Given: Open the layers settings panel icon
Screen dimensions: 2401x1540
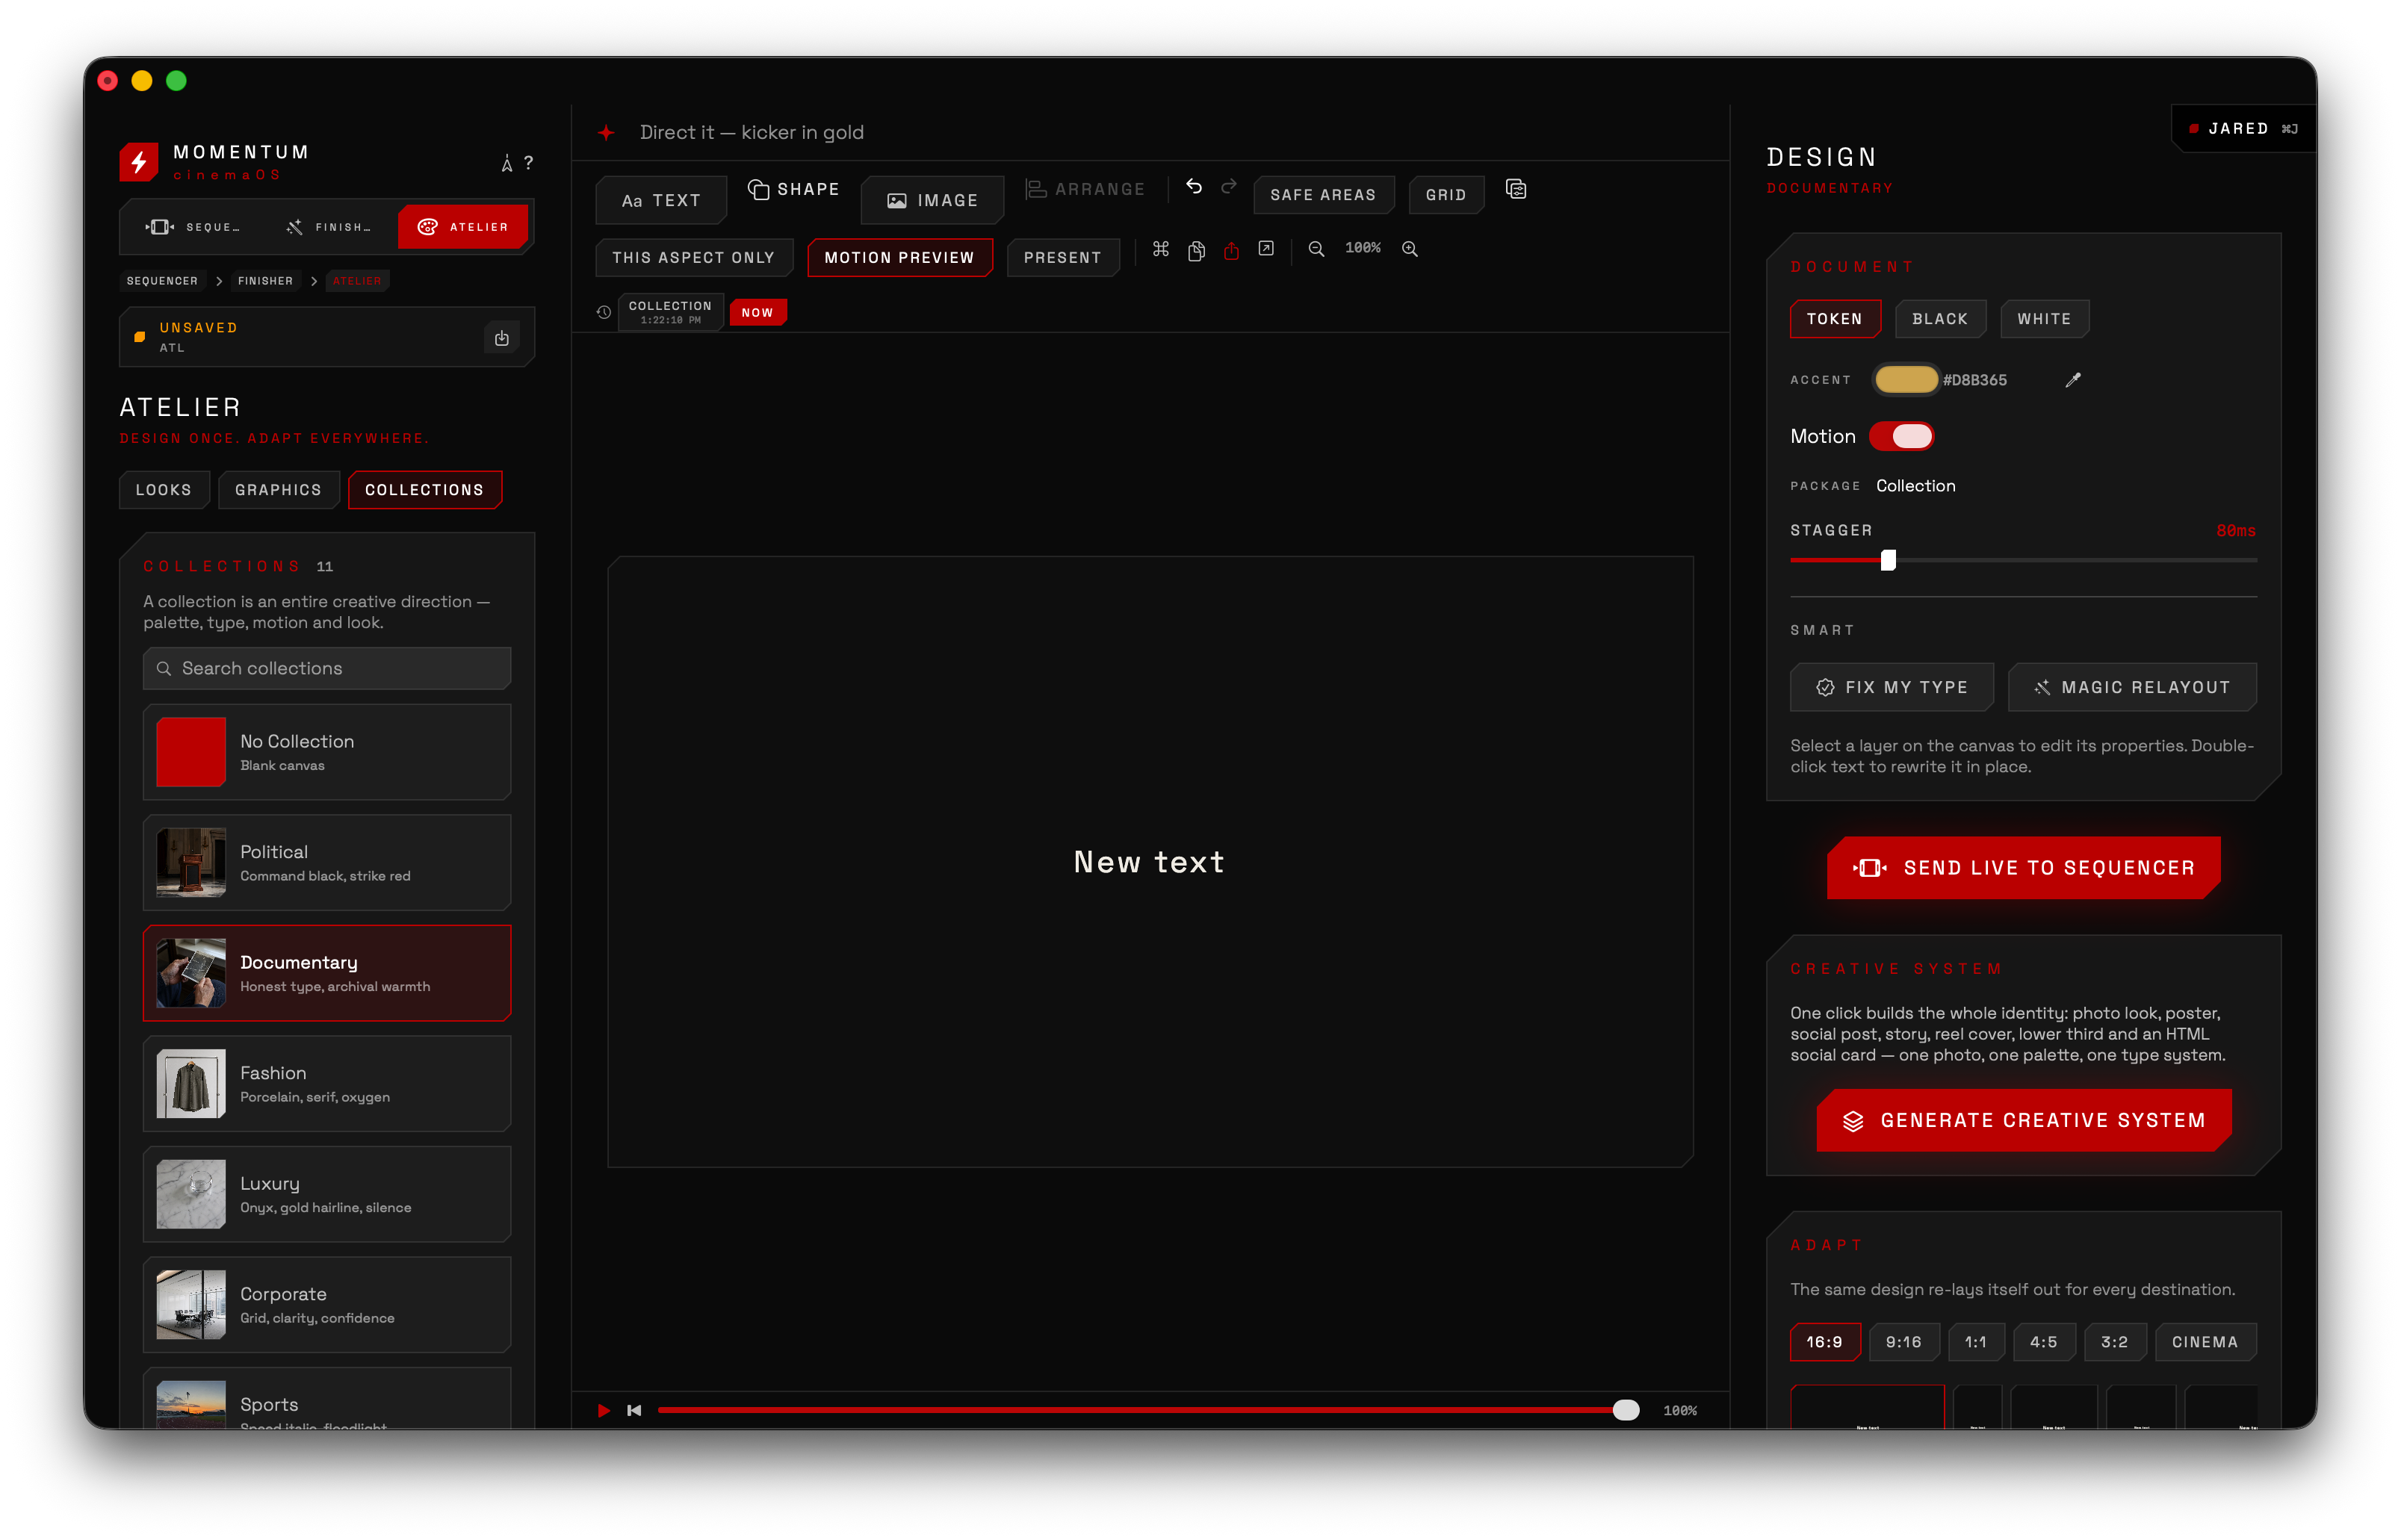Looking at the screenshot, I should click(1516, 190).
